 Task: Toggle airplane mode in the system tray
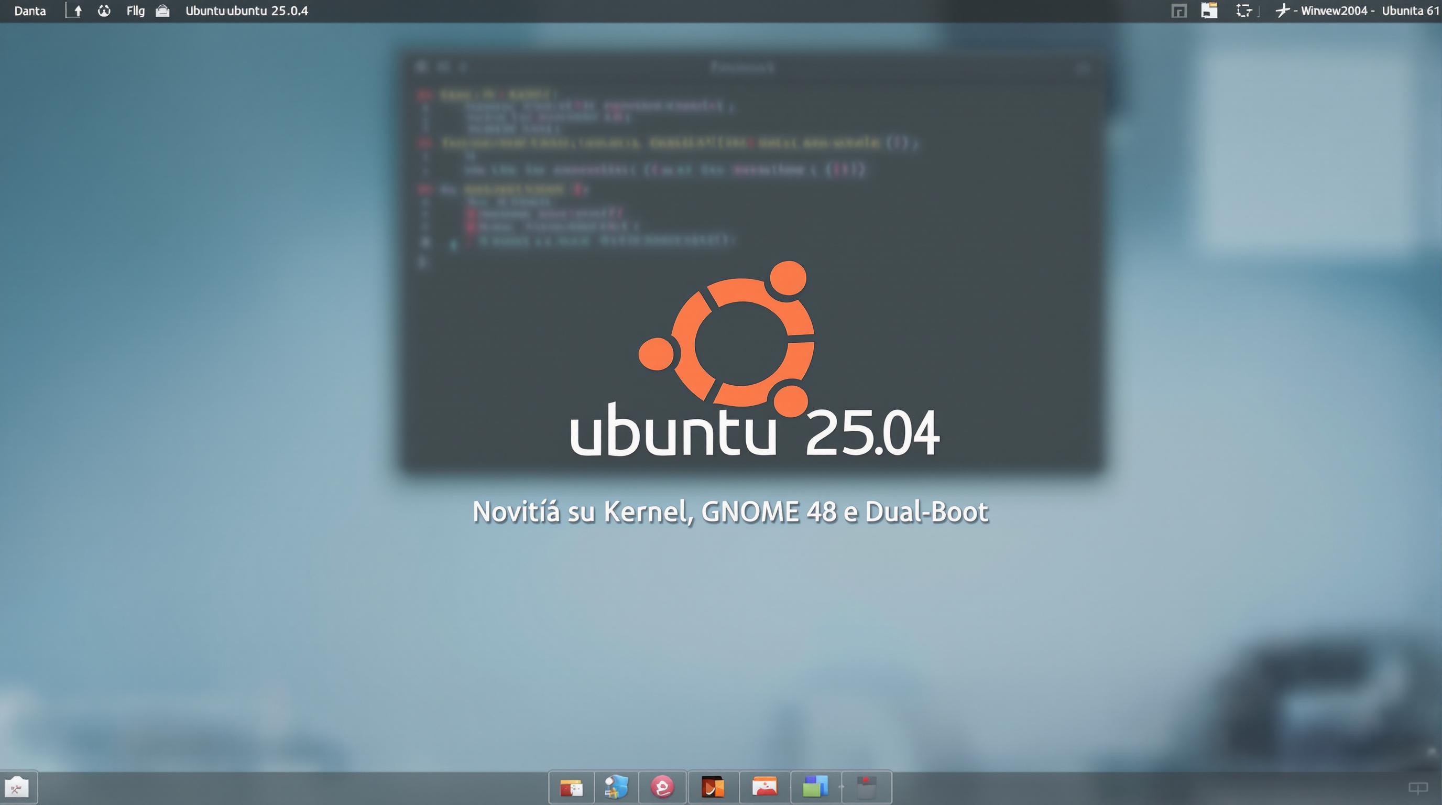[1284, 10]
